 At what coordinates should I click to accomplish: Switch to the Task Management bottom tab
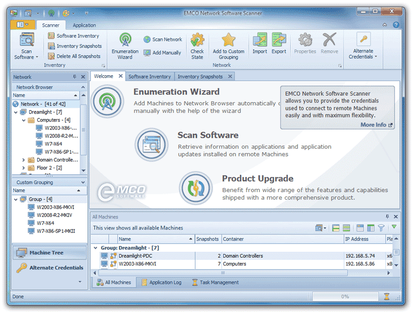click(x=215, y=282)
